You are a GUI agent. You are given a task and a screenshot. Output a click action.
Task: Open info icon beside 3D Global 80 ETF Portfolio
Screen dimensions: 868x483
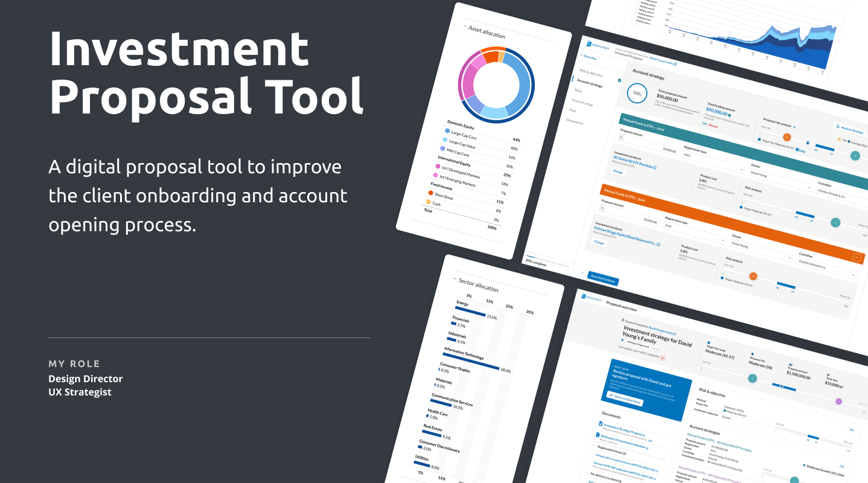[654, 167]
